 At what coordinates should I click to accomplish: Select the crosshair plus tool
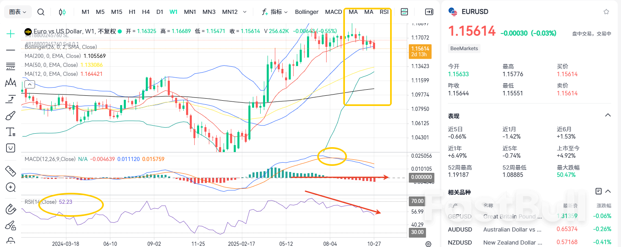click(10, 33)
